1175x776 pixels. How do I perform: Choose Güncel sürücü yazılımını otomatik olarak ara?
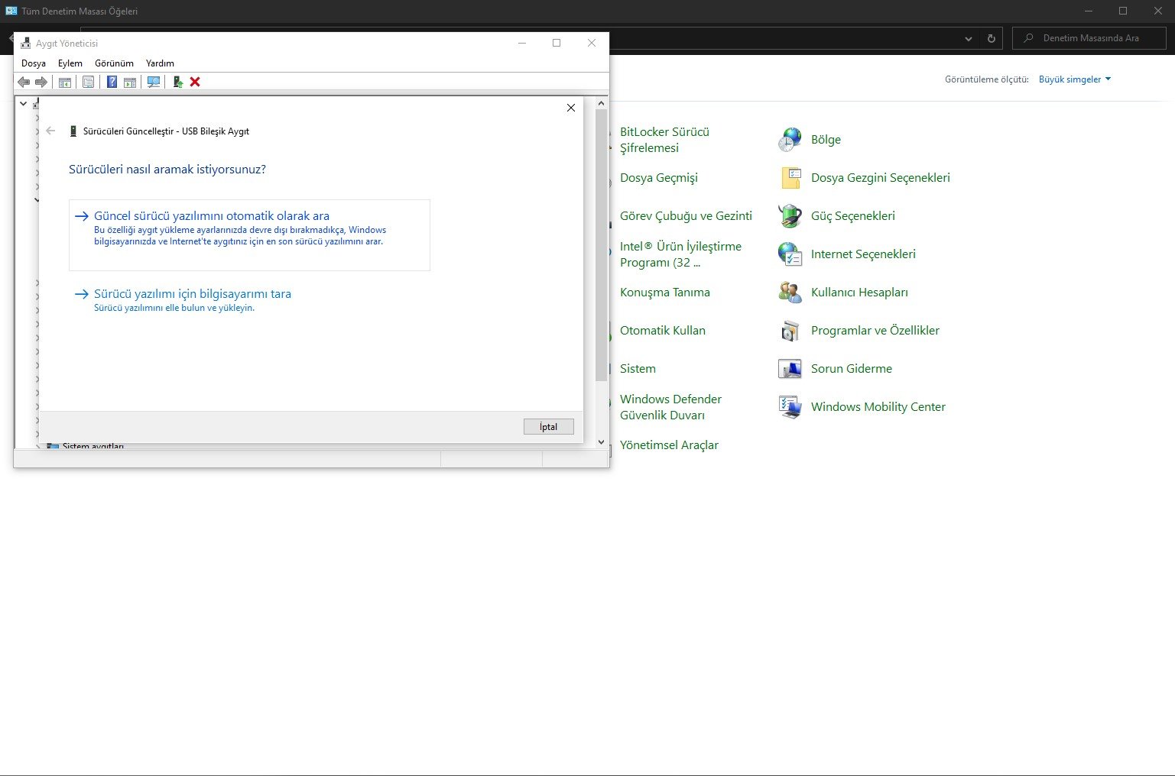tap(212, 216)
